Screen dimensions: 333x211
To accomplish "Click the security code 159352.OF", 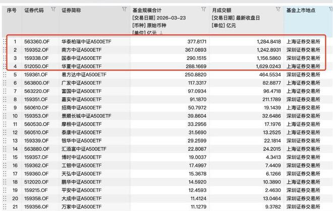I will coord(37,50).
